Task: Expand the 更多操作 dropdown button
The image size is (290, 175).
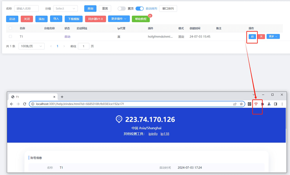Action: tap(119, 19)
